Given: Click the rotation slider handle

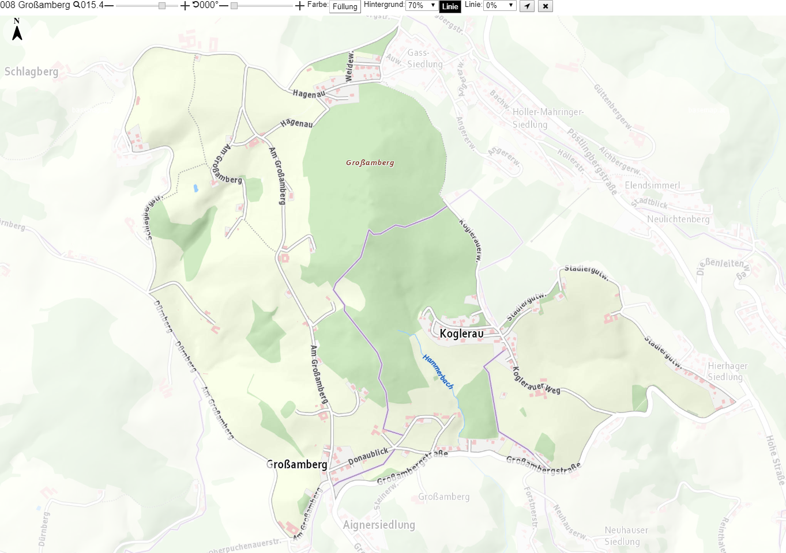Looking at the screenshot, I should pyautogui.click(x=234, y=6).
